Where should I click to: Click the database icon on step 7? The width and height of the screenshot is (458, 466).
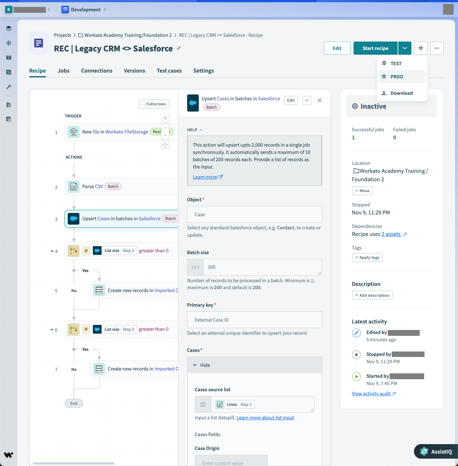tap(99, 369)
